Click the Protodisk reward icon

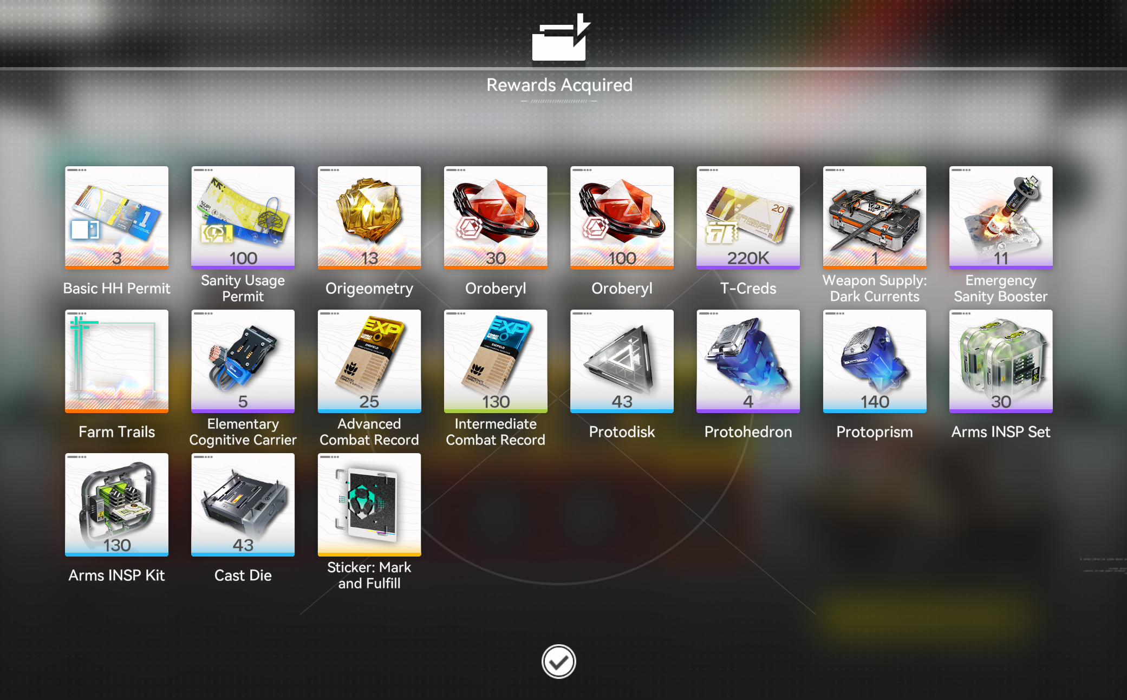622,361
